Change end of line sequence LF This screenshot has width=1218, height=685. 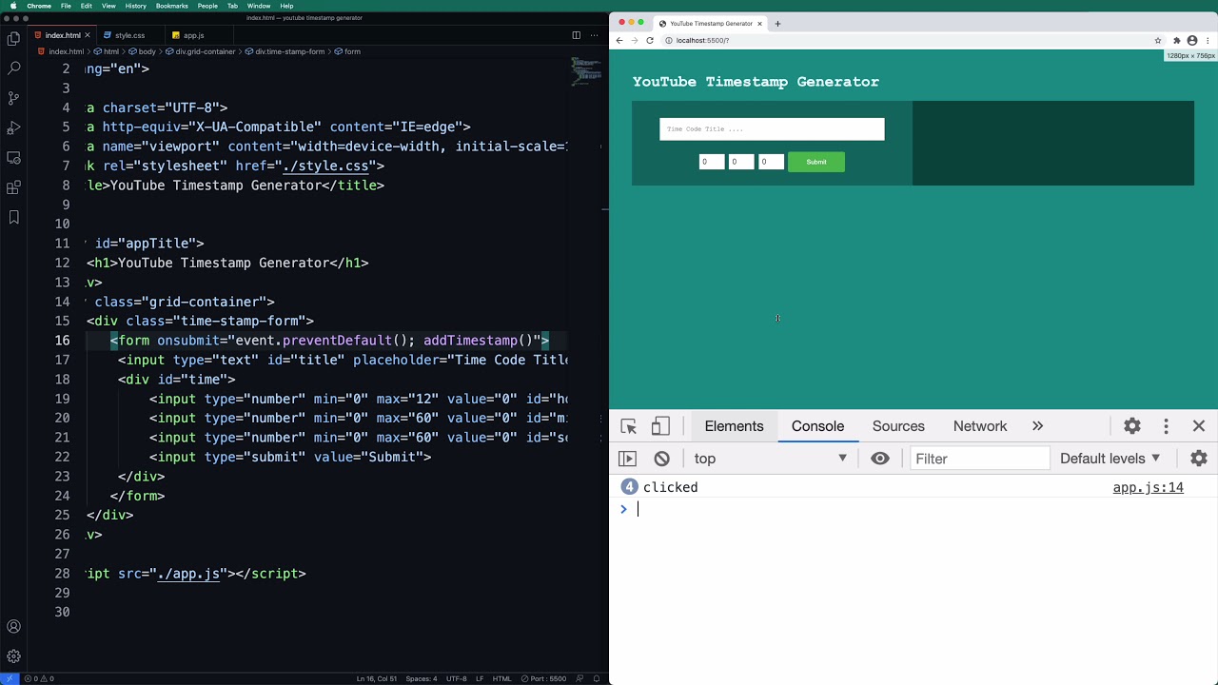(480, 678)
